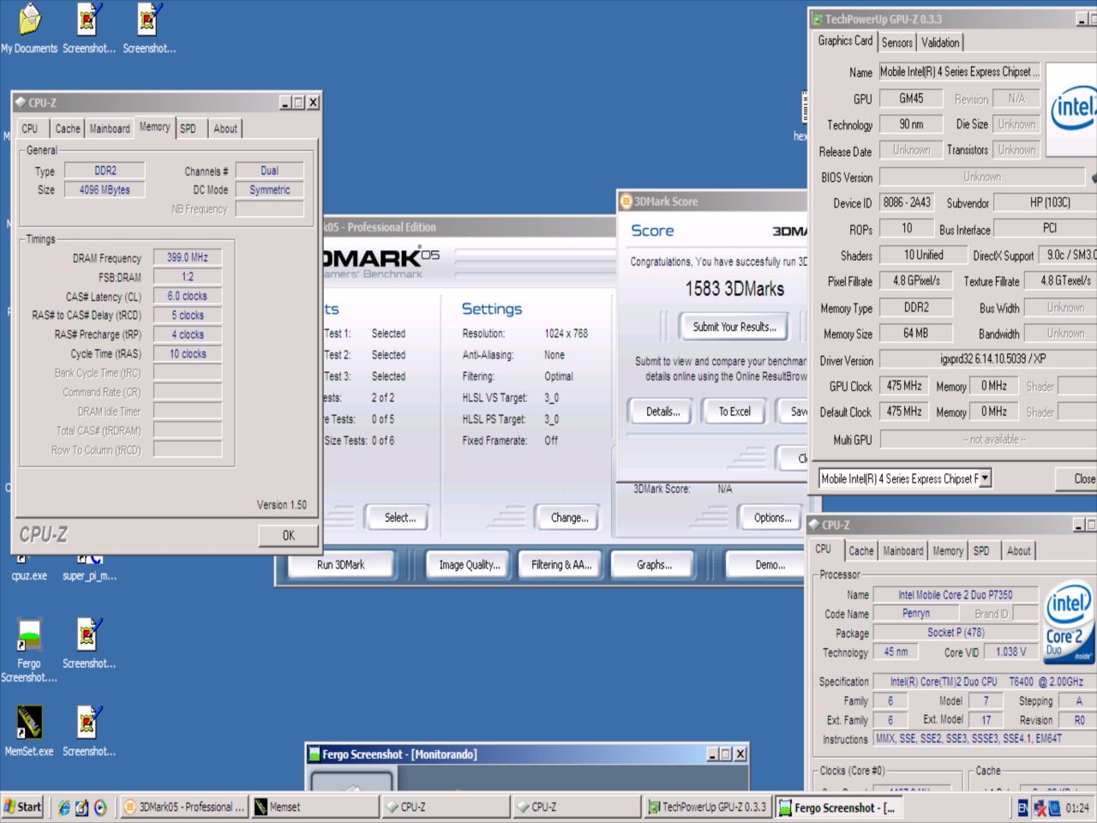Click the GPU name field GM45
1097x823 pixels.
(x=911, y=99)
